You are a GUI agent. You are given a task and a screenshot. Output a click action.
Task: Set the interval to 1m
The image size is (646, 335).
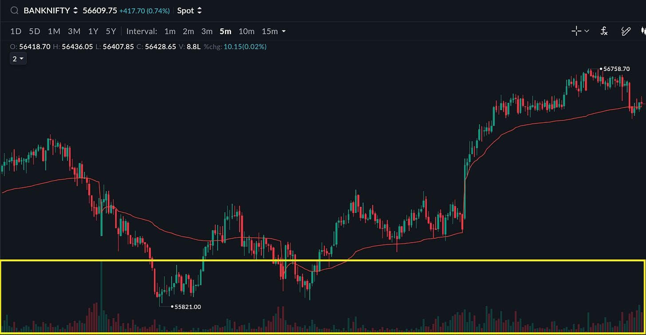170,32
